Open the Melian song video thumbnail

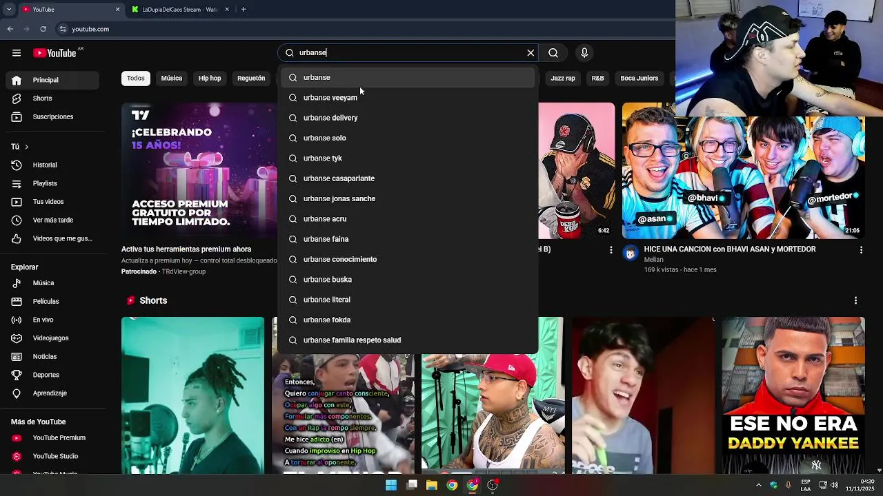[743, 170]
